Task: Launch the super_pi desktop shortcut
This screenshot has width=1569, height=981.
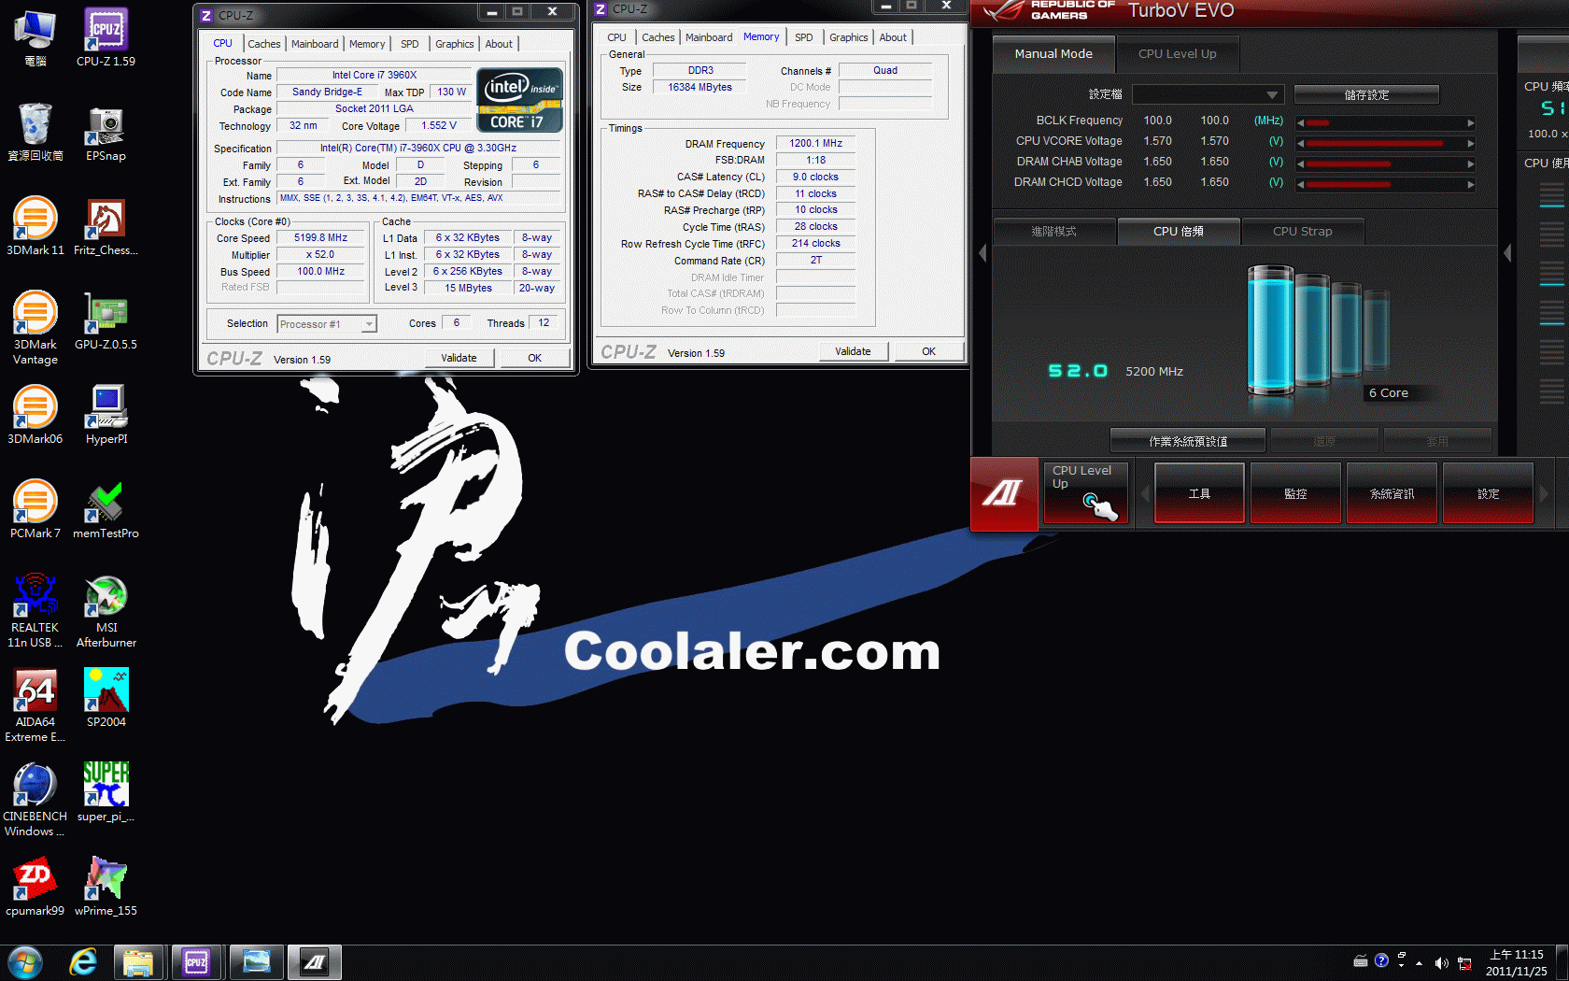Action: pyautogui.click(x=106, y=792)
